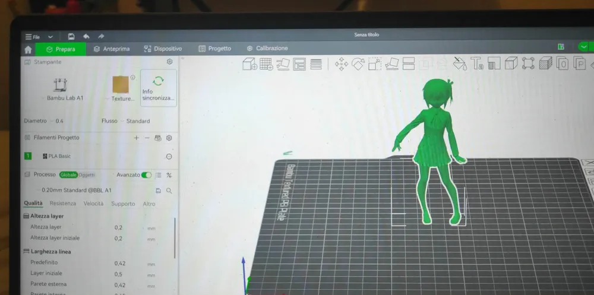Select the color painting bucket tool
This screenshot has width=594, height=295.
coord(460,64)
